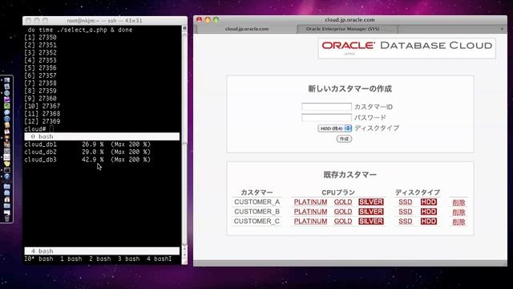Minimize the Oracle browser window

click(208, 19)
